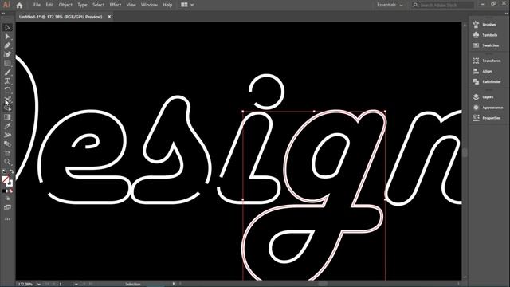The width and height of the screenshot is (510, 287).
Task: Open the Edit menu
Action: click(x=49, y=5)
